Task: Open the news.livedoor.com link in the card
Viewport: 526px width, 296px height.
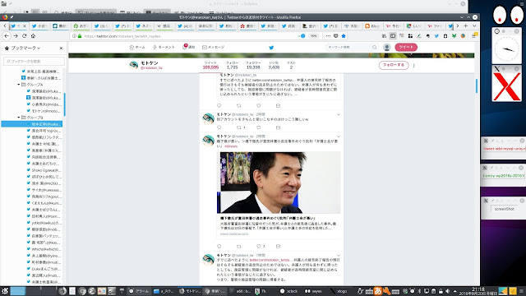Action: pyautogui.click(x=234, y=234)
